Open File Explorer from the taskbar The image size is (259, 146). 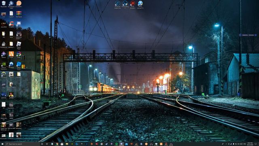(67, 144)
